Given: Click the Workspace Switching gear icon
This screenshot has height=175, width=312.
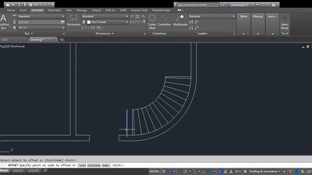Looking at the screenshot, I should point(245,172).
